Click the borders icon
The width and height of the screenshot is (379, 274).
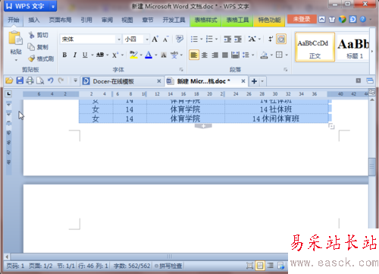(x=279, y=55)
